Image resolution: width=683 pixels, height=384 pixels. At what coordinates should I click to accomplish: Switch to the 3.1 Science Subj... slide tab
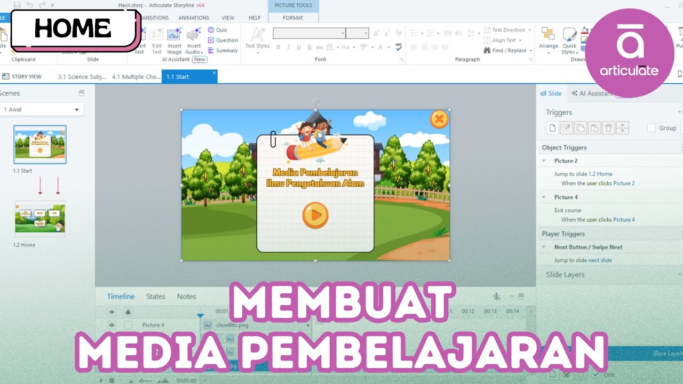pos(82,77)
